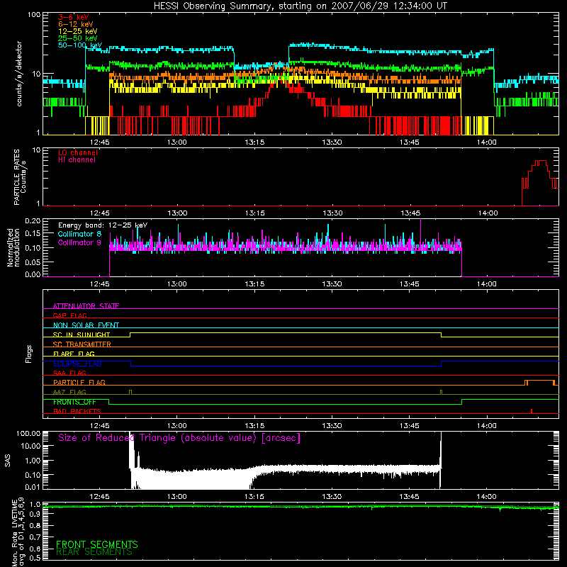Click the PARTICLE RATES Counts/s axis title

[20, 177]
